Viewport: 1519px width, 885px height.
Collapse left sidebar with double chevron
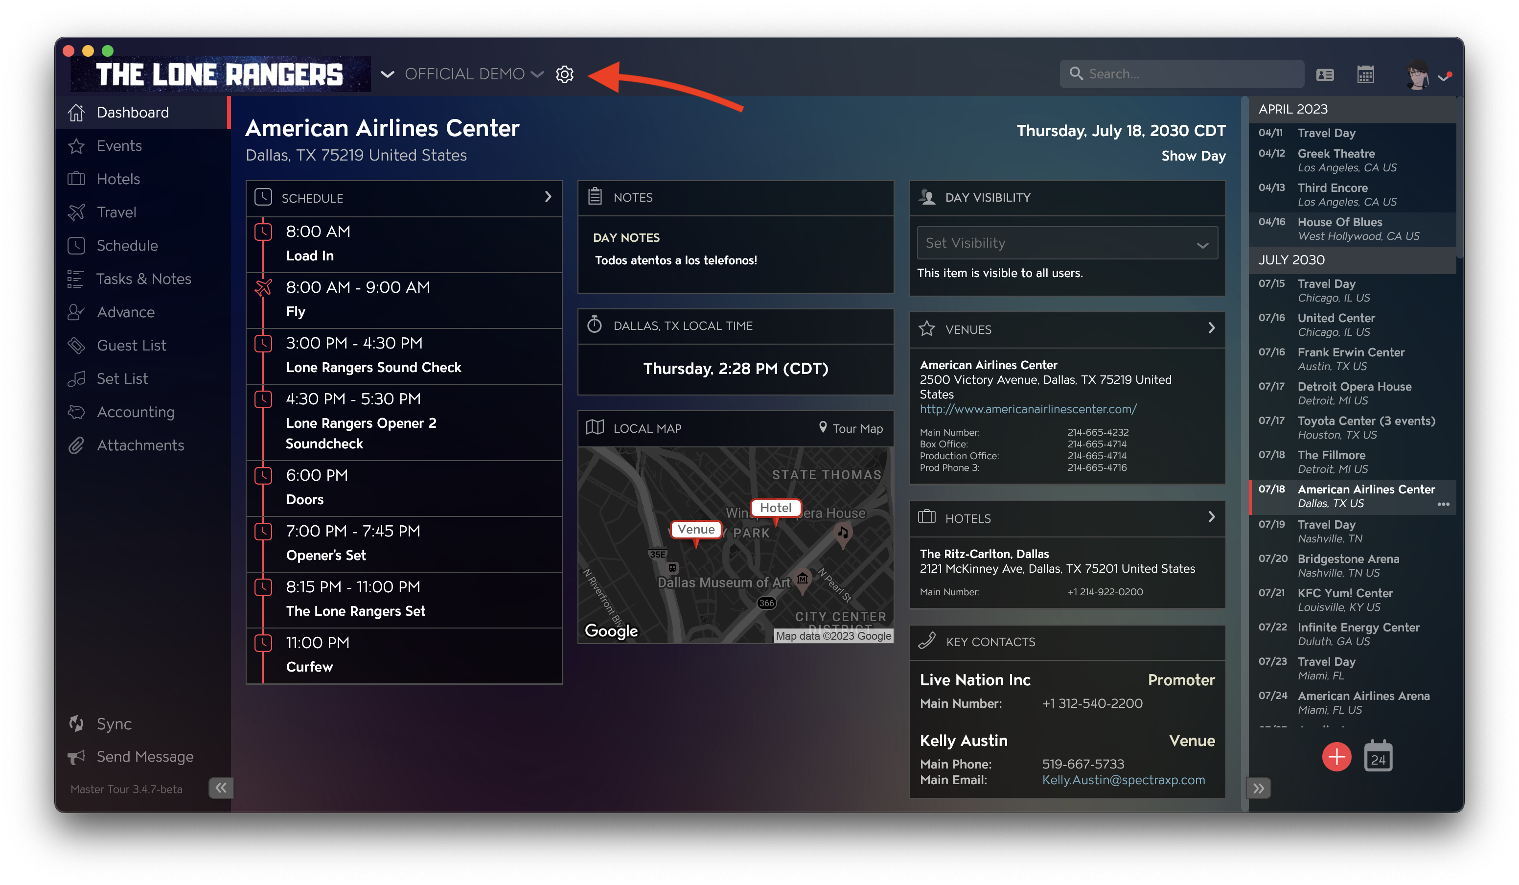[221, 787]
